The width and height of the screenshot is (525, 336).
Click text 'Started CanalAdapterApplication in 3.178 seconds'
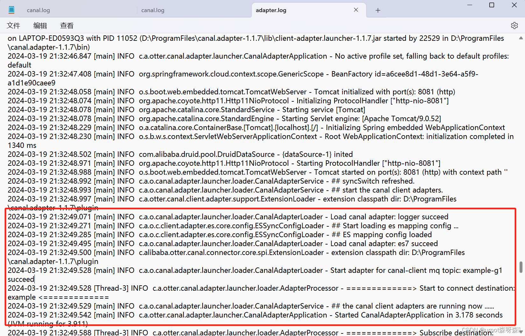[x=419, y=315]
